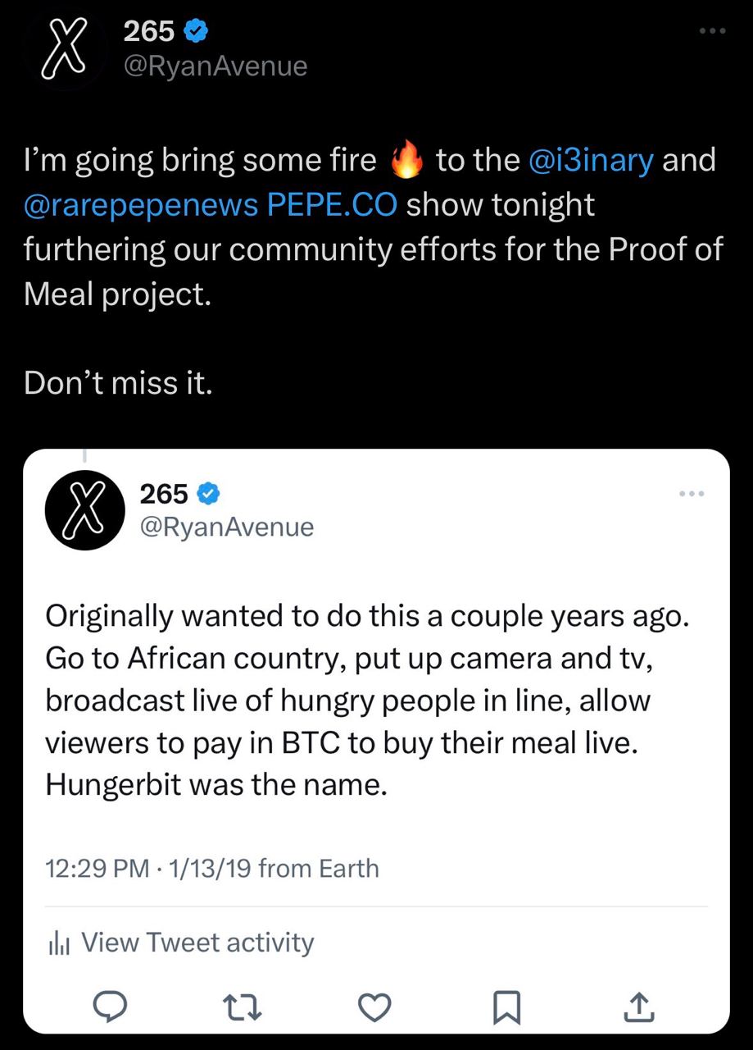The width and height of the screenshot is (753, 1050).
Task: Open the @RyanAvenue handle at the top
Action: 215,66
